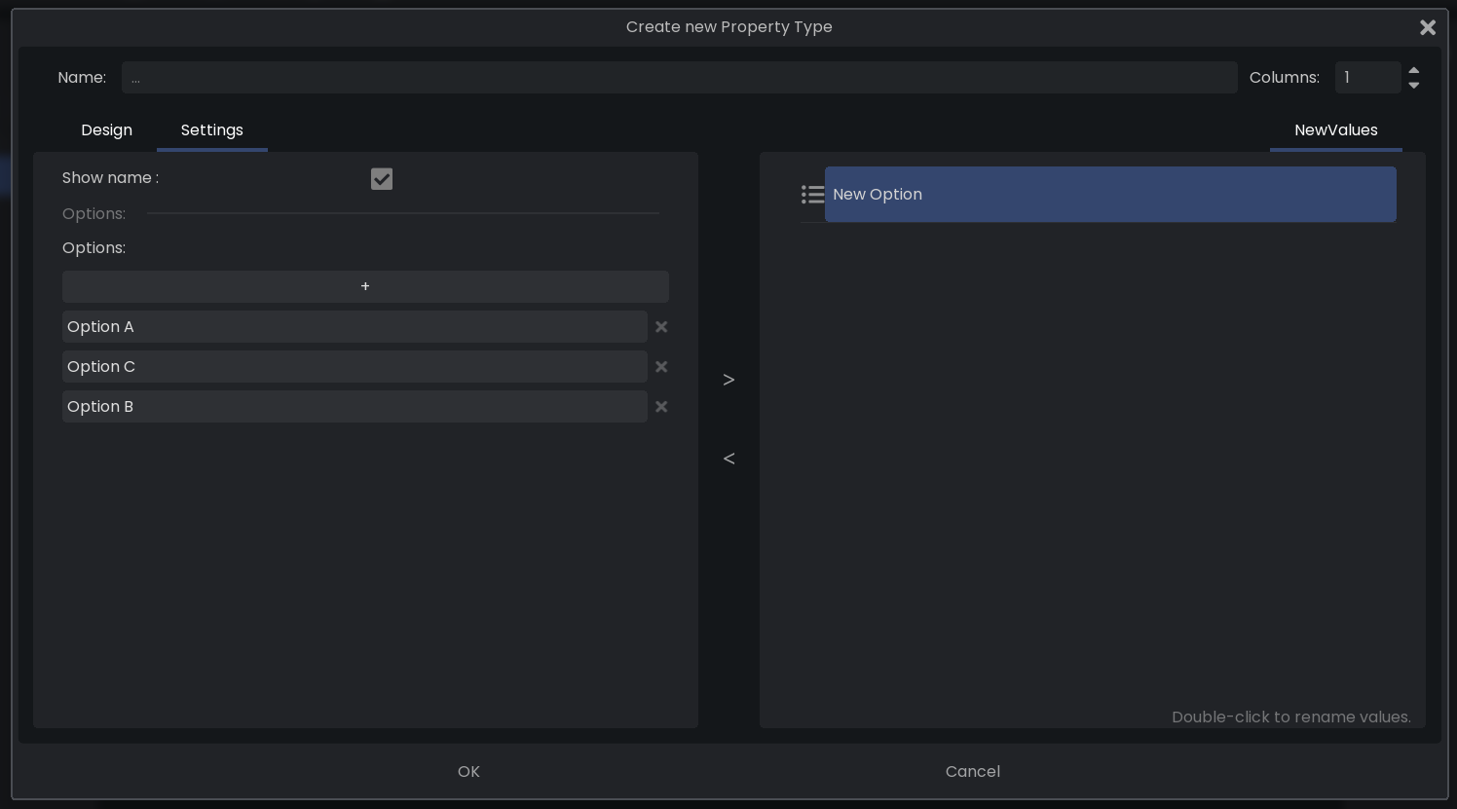Click into the Columns number field
Viewport: 1457px width, 809px height.
(1368, 78)
